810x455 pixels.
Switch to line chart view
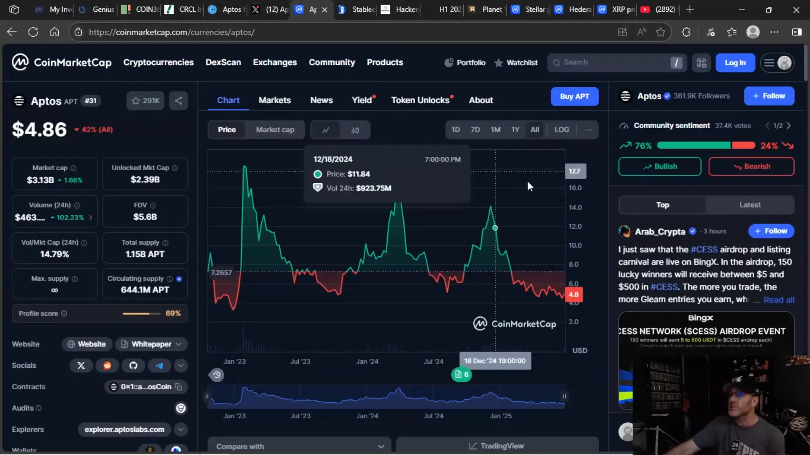pyautogui.click(x=325, y=130)
